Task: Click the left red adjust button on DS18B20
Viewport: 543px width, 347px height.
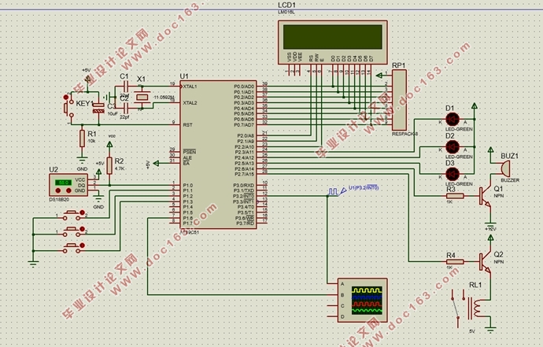Action: point(57,191)
